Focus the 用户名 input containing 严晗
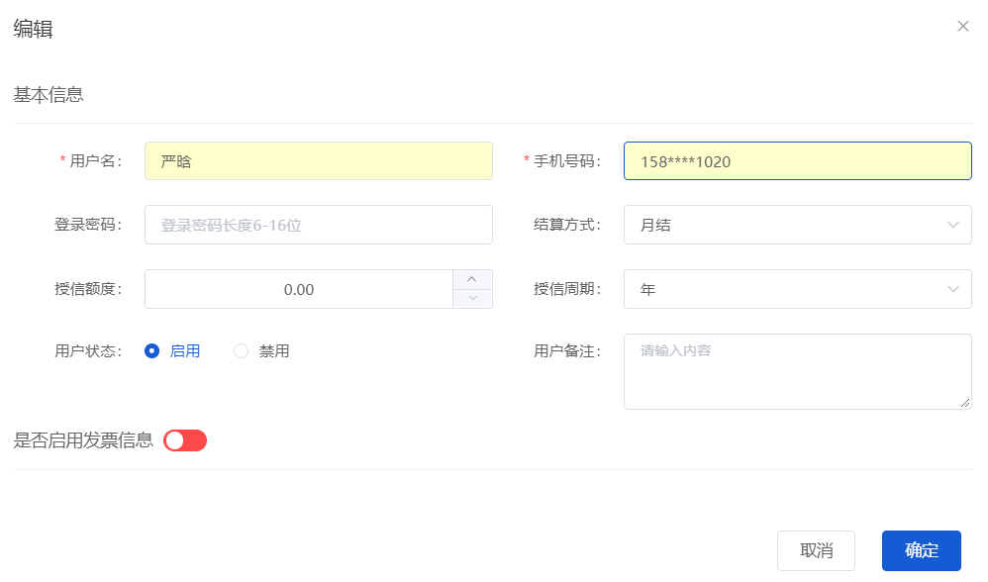The width and height of the screenshot is (988, 582). coord(318,161)
